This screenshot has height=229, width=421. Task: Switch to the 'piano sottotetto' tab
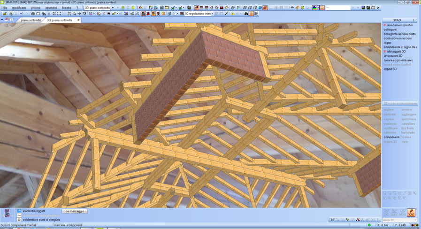31,20
